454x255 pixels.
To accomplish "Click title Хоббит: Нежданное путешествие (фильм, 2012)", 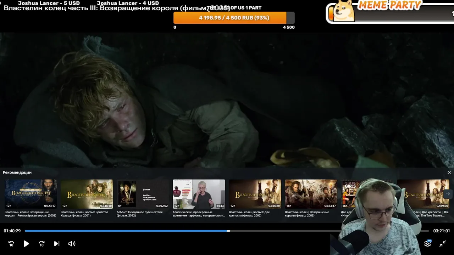I will [x=140, y=214].
